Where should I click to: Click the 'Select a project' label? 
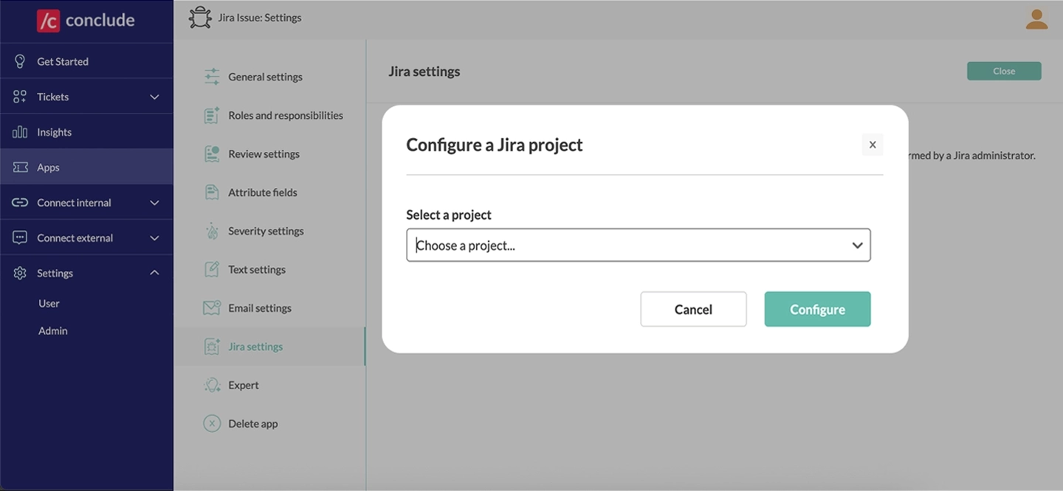coord(449,215)
